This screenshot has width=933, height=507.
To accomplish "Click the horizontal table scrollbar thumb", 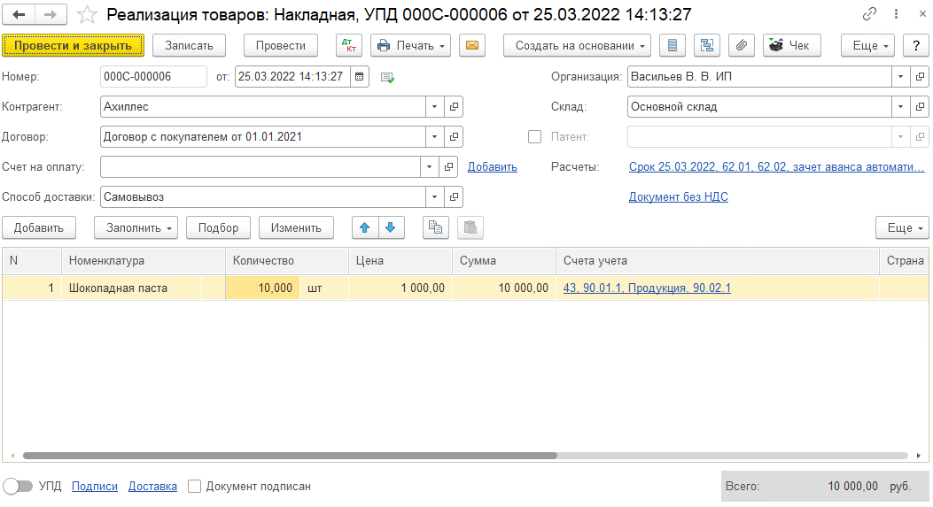I will [290, 456].
